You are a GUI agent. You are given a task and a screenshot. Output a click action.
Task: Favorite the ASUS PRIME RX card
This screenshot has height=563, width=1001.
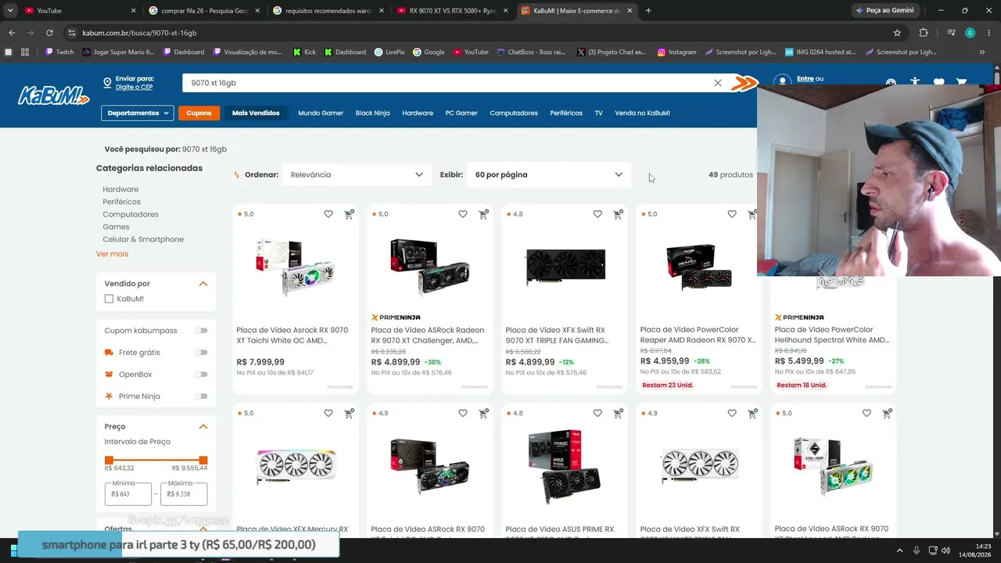point(597,414)
